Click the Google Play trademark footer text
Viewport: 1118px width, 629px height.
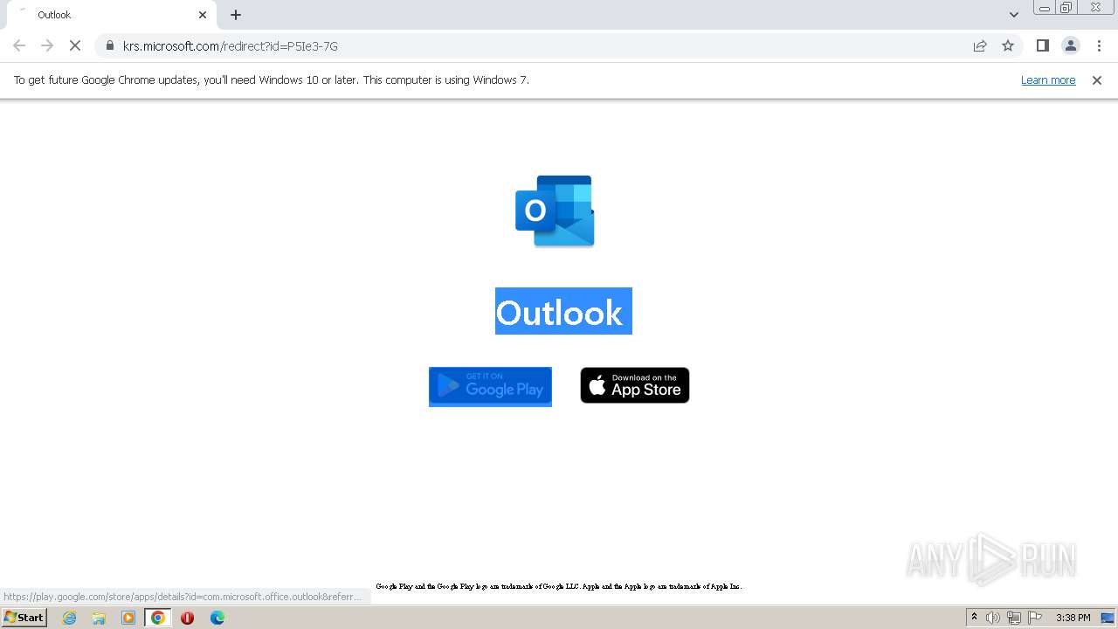pos(559,586)
